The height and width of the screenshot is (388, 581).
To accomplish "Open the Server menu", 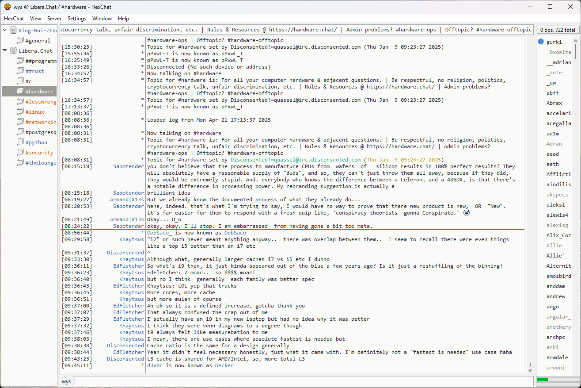I will 54,19.
